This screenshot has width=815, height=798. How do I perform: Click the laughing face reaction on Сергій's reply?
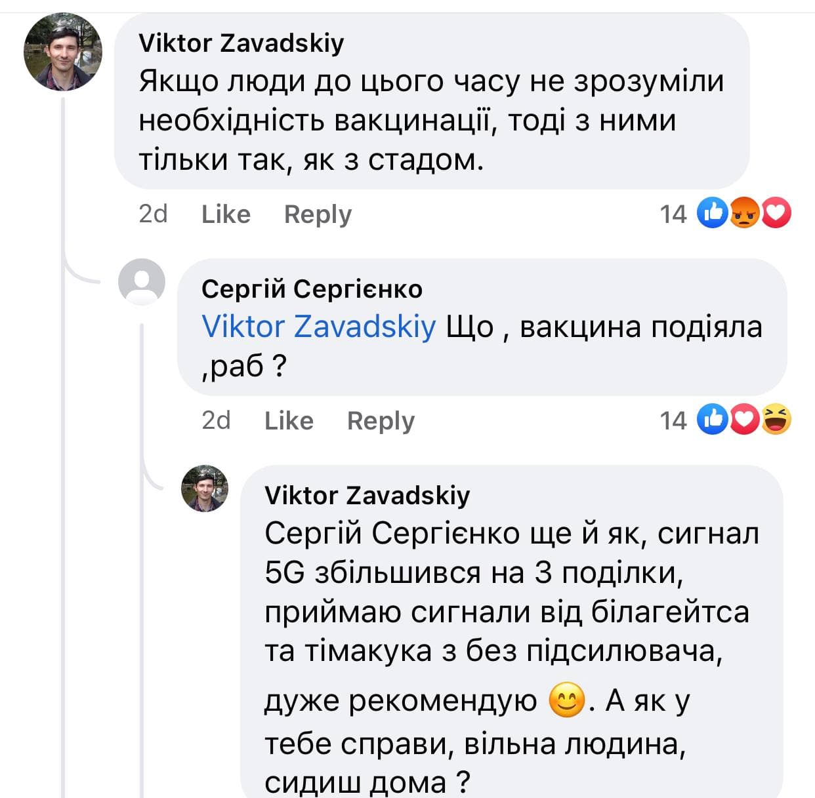click(x=776, y=420)
